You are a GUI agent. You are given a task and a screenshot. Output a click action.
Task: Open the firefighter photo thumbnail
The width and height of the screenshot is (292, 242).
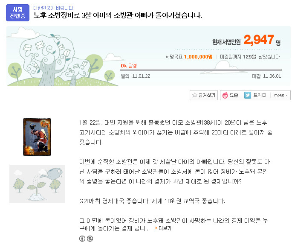[37, 137]
